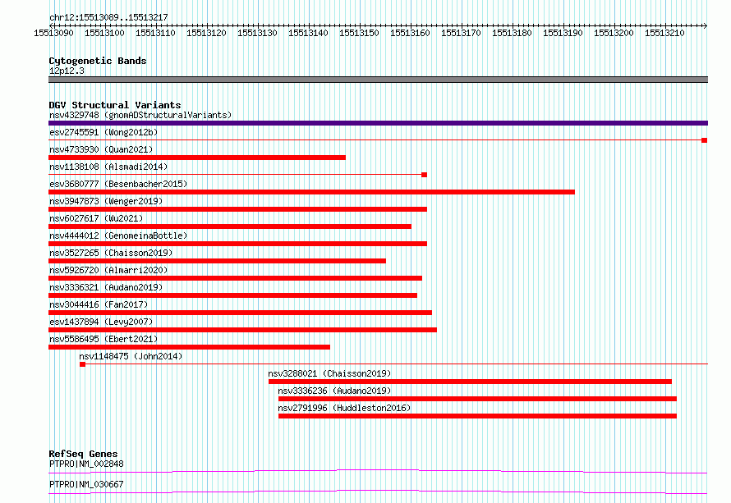Click ruler position 15513210
Screen dimensions: 731x503
coord(664,33)
